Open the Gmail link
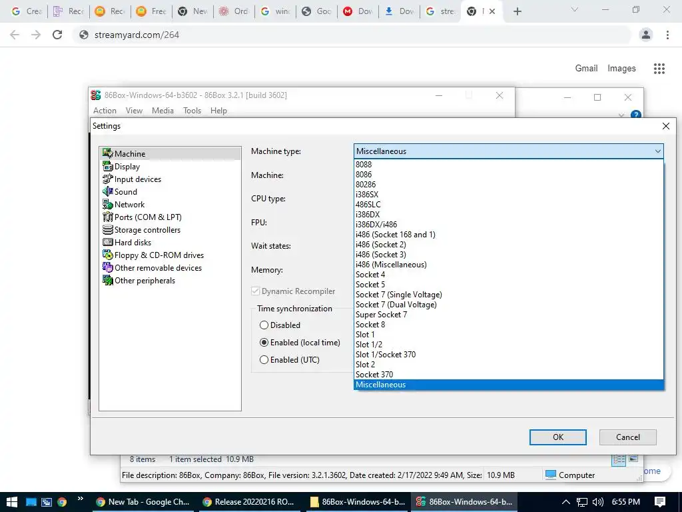The image size is (682, 512). click(x=586, y=69)
